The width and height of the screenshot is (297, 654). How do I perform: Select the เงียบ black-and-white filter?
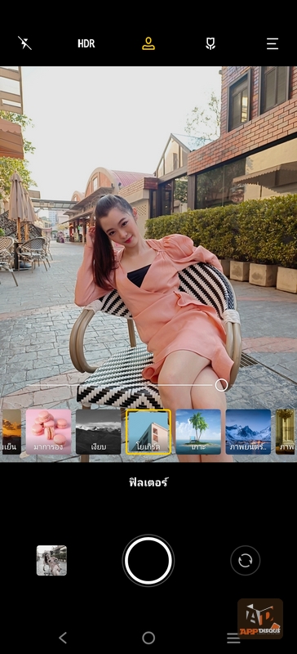(98, 432)
